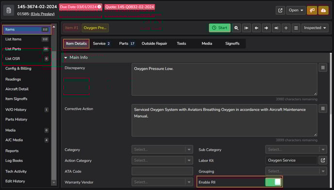Collapse the Main Info section
334x190 pixels.
(66, 57)
